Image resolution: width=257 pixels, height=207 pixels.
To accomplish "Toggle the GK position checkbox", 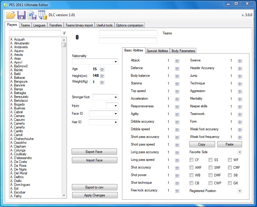I will pos(230,183).
